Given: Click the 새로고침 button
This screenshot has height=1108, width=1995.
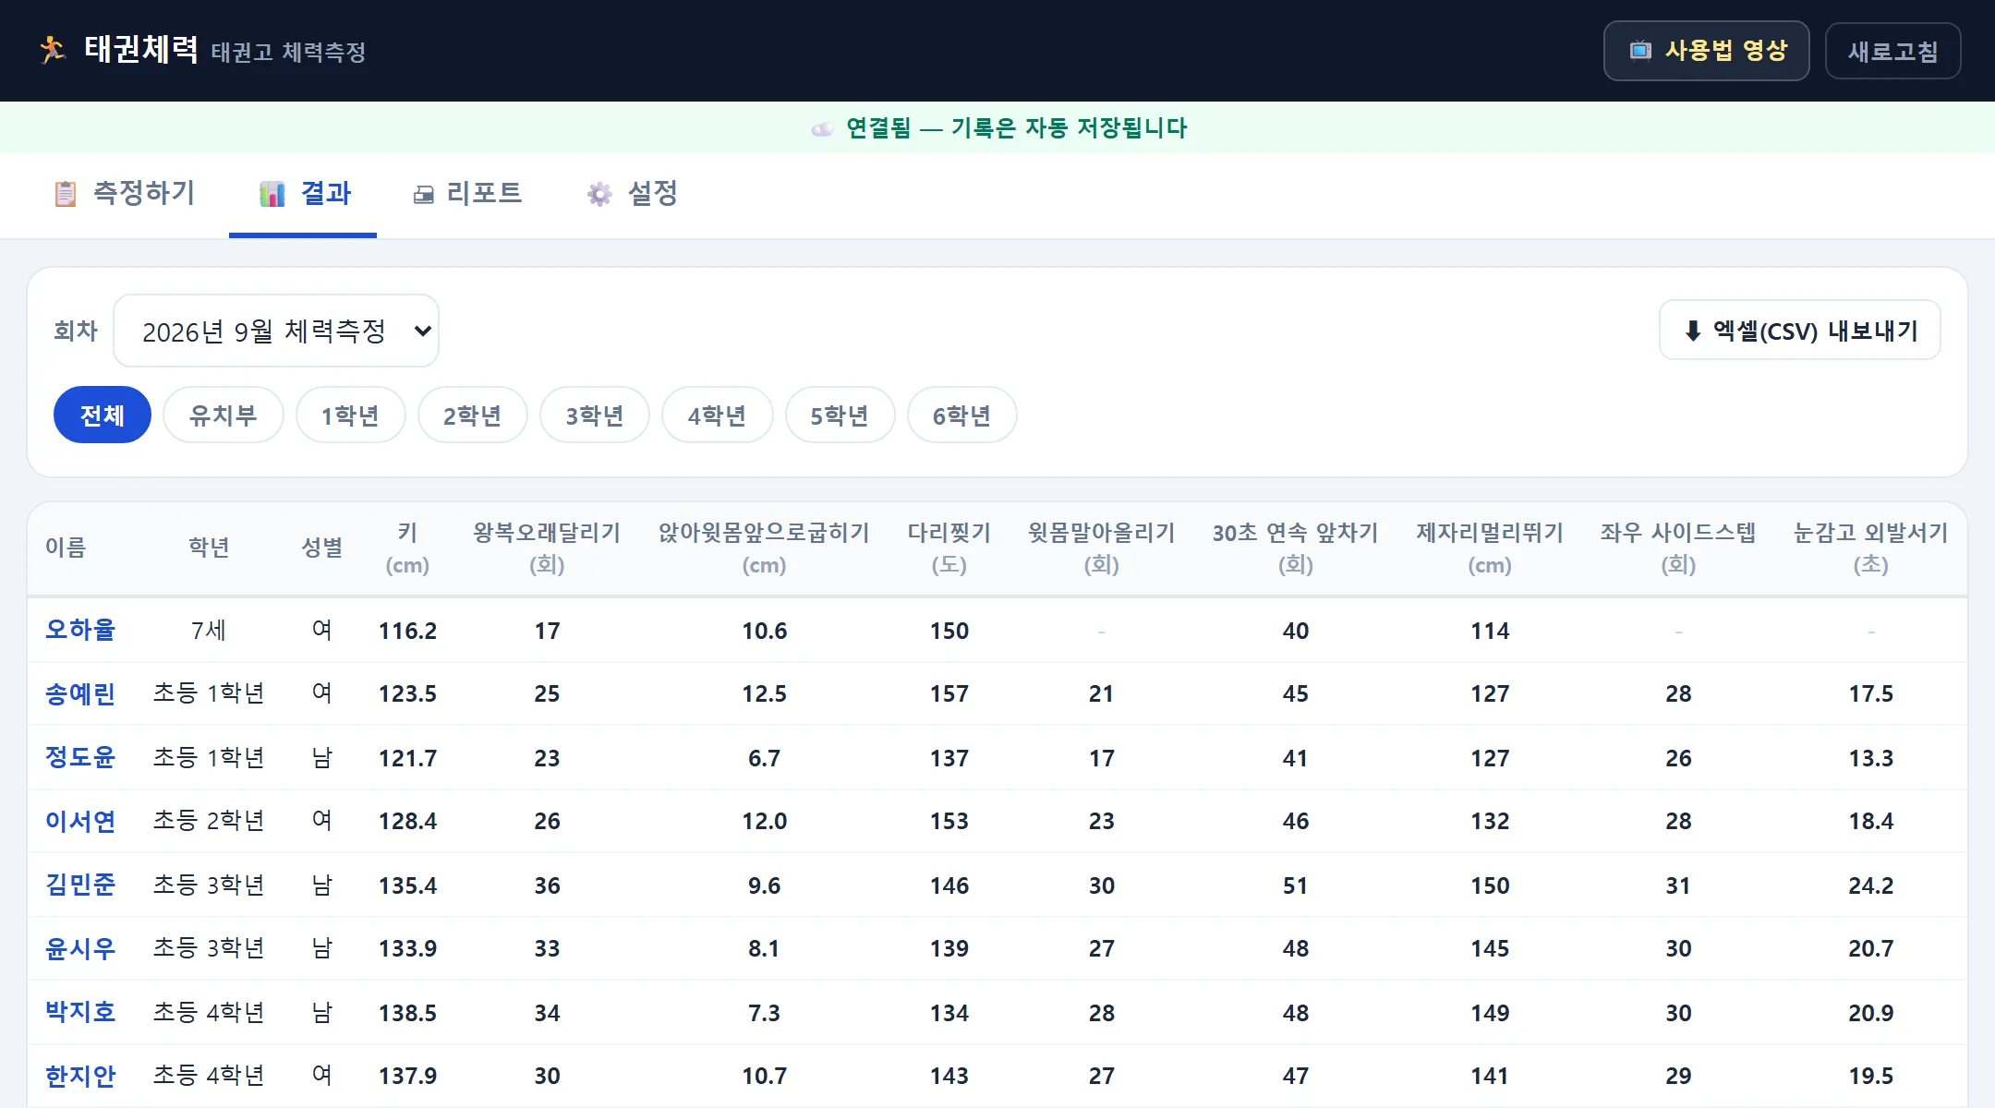Looking at the screenshot, I should click(1893, 51).
